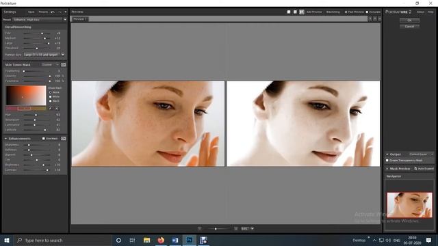Open the Windows Start menu
The height and width of the screenshot is (246, 438).
pyautogui.click(x=7, y=240)
